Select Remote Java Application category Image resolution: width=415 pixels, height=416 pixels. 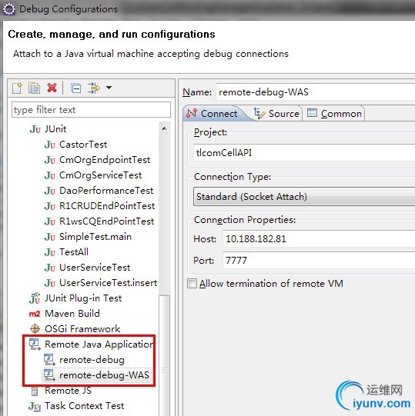(x=99, y=344)
